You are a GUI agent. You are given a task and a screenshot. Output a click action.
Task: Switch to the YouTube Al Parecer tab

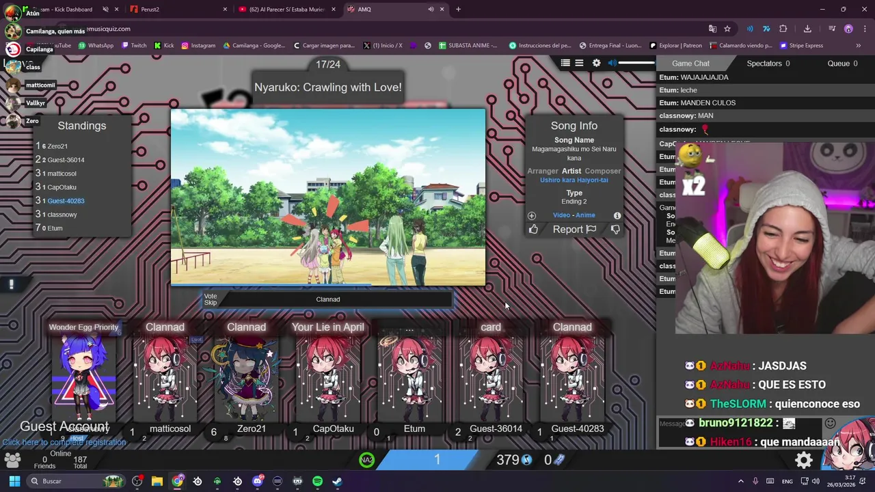coord(287,10)
